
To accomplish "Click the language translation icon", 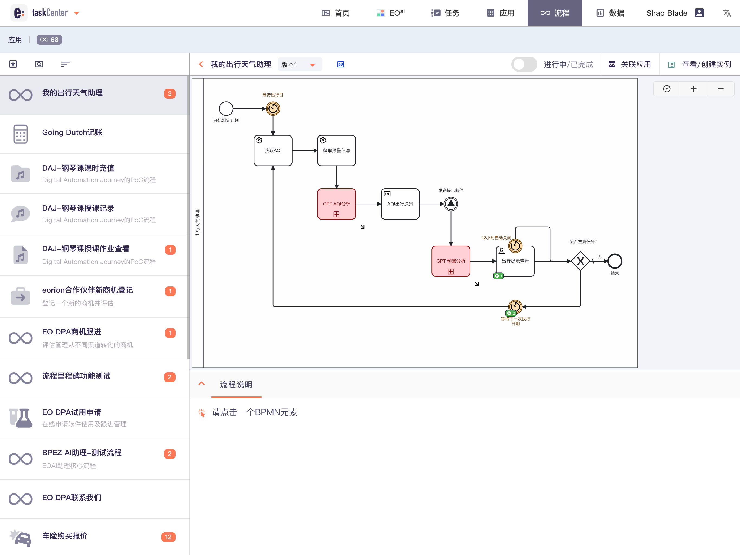I will 727,13.
